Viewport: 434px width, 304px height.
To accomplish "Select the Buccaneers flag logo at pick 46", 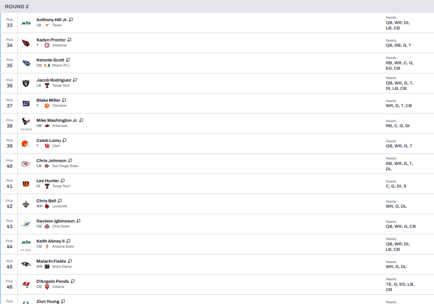I will 26,284.
